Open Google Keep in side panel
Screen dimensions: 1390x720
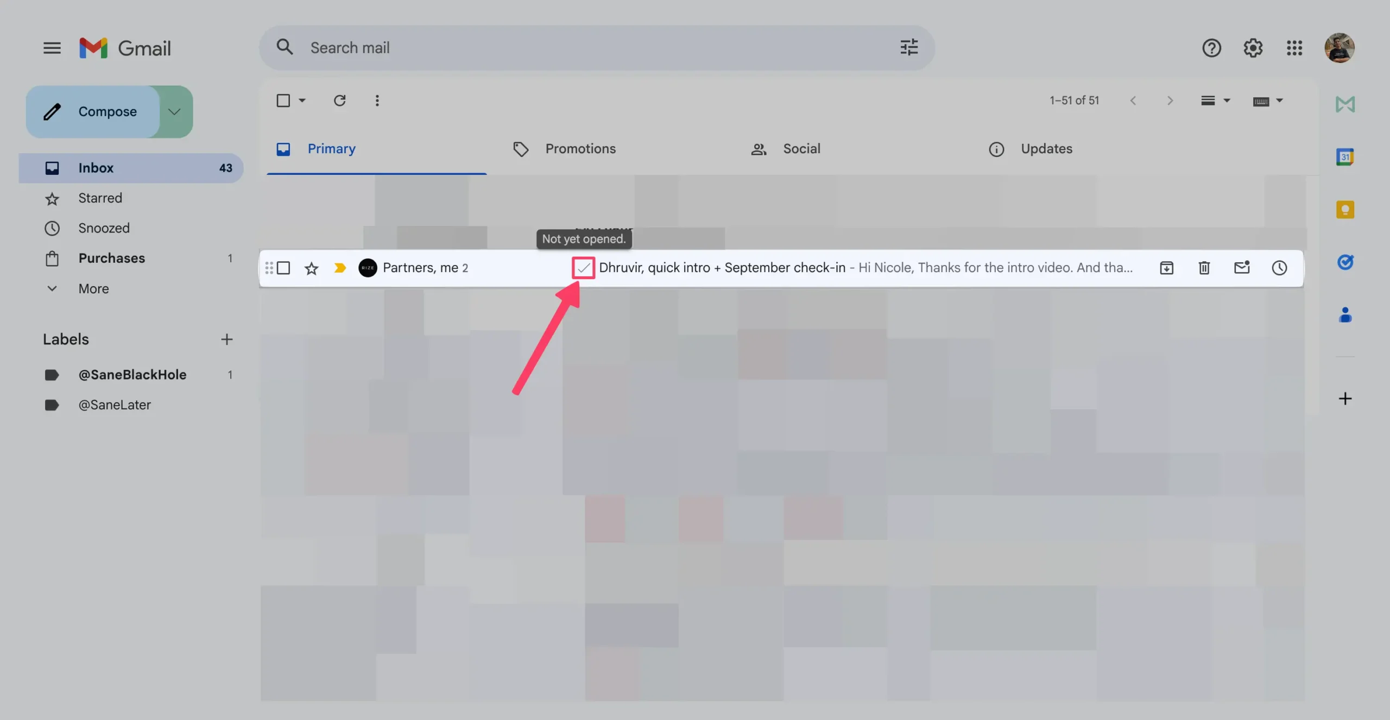click(x=1345, y=210)
